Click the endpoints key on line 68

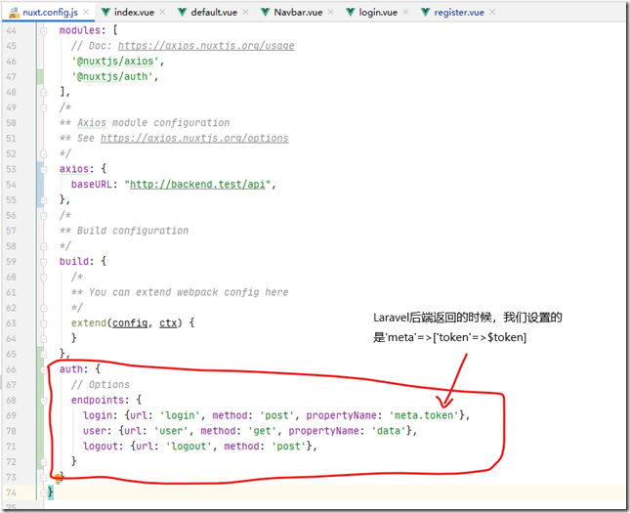(x=98, y=401)
